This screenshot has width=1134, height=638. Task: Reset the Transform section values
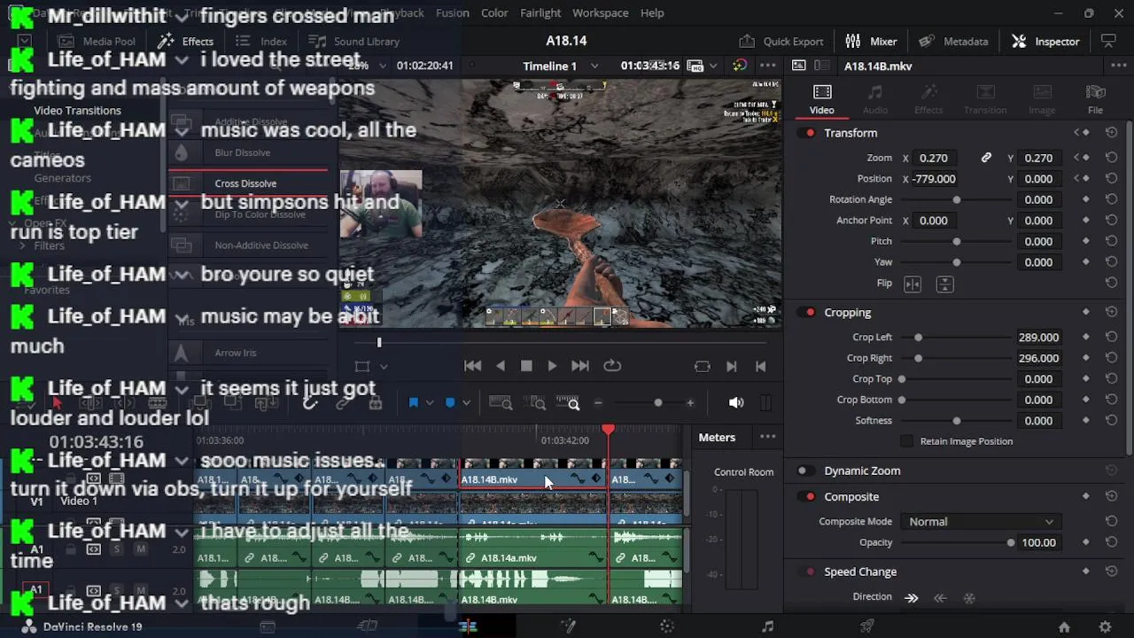click(x=1111, y=133)
